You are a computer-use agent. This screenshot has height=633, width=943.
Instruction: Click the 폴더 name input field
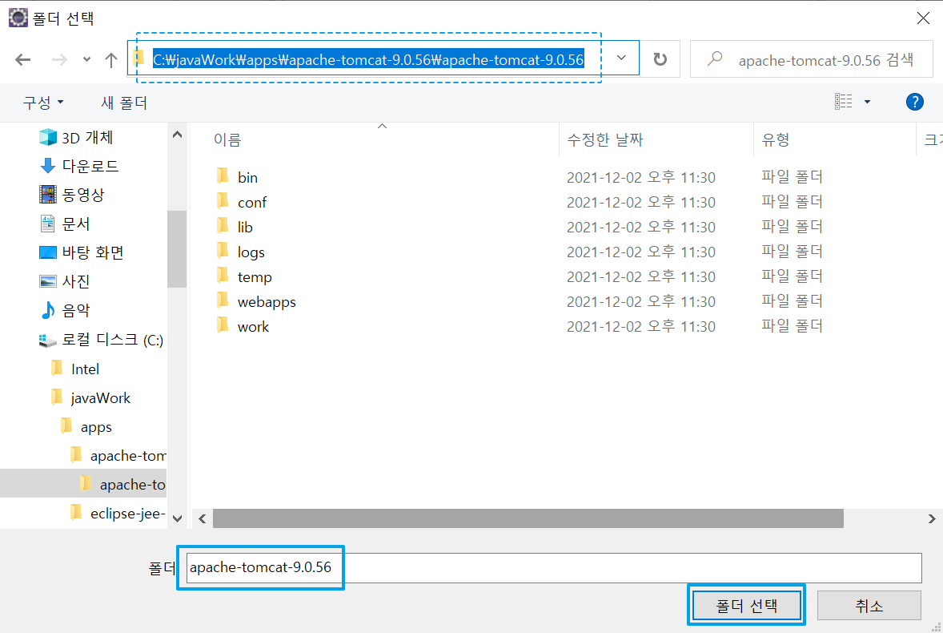tap(553, 567)
